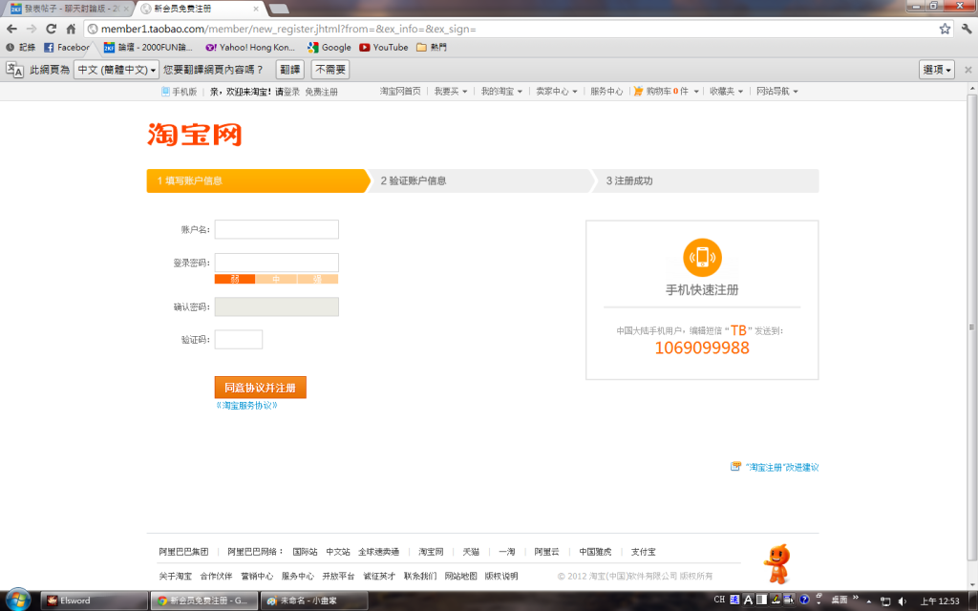The image size is (978, 611).
Task: Open the Google bookmark
Action: (330, 48)
